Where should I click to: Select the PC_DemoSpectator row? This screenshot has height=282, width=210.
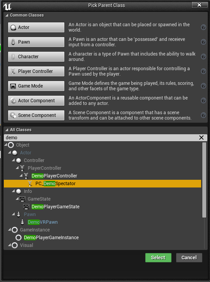102,184
